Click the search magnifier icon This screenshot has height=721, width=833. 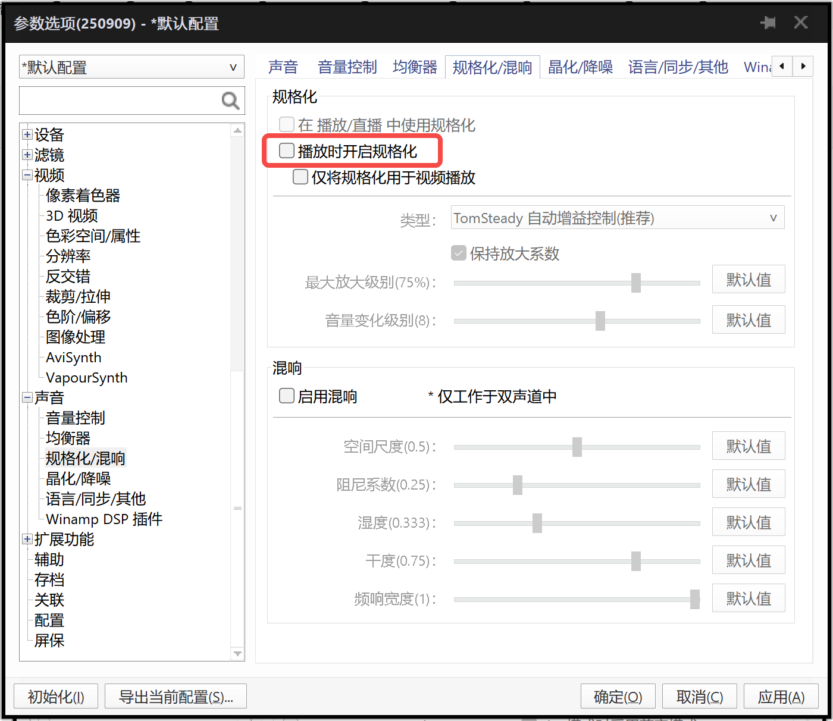[x=231, y=101]
